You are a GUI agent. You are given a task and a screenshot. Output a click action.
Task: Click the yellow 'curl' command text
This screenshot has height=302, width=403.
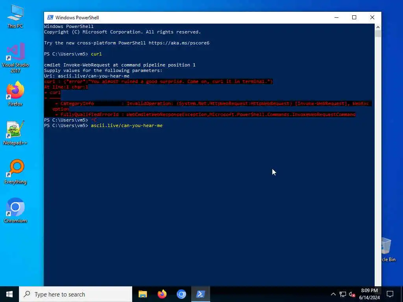point(96,54)
